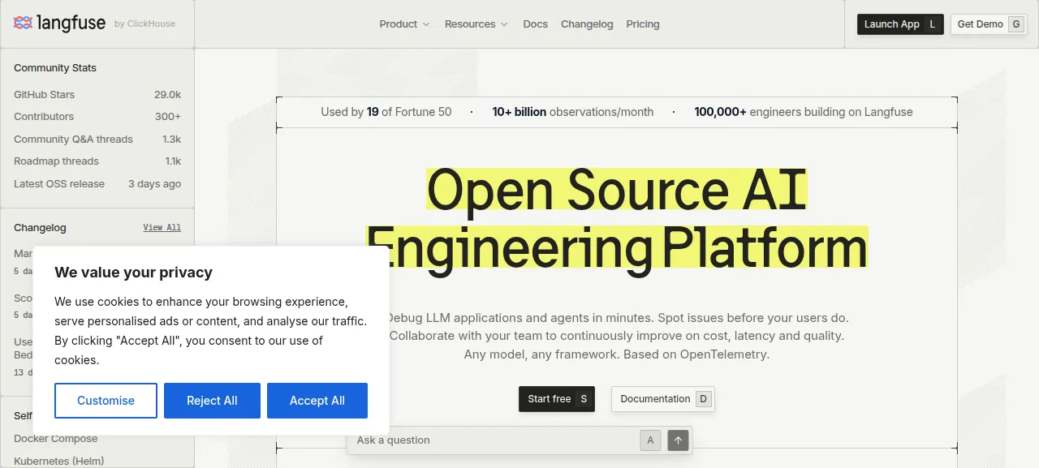Click View All in the Changelog panel
Viewport: 1039px width, 468px height.
click(162, 228)
